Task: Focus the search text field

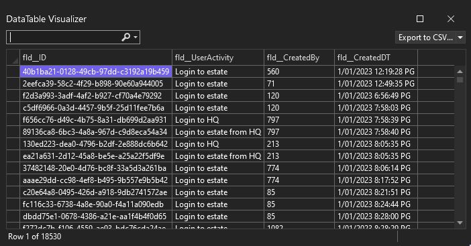Action: 63,37
